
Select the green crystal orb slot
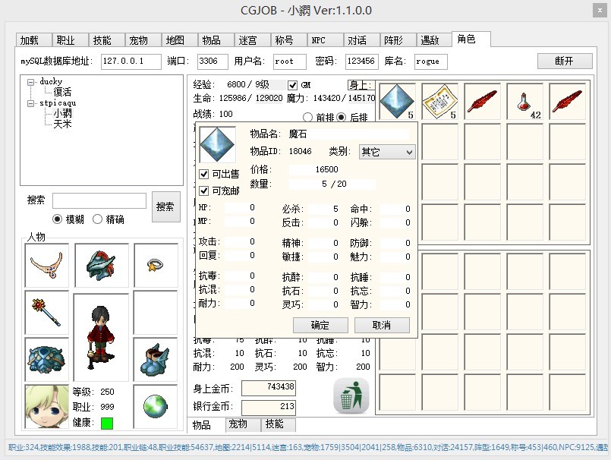coord(155,406)
